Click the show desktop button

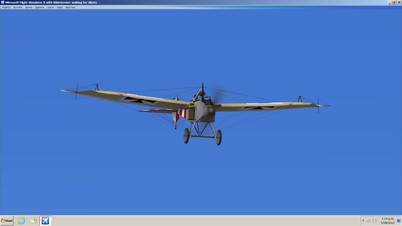click(399, 221)
